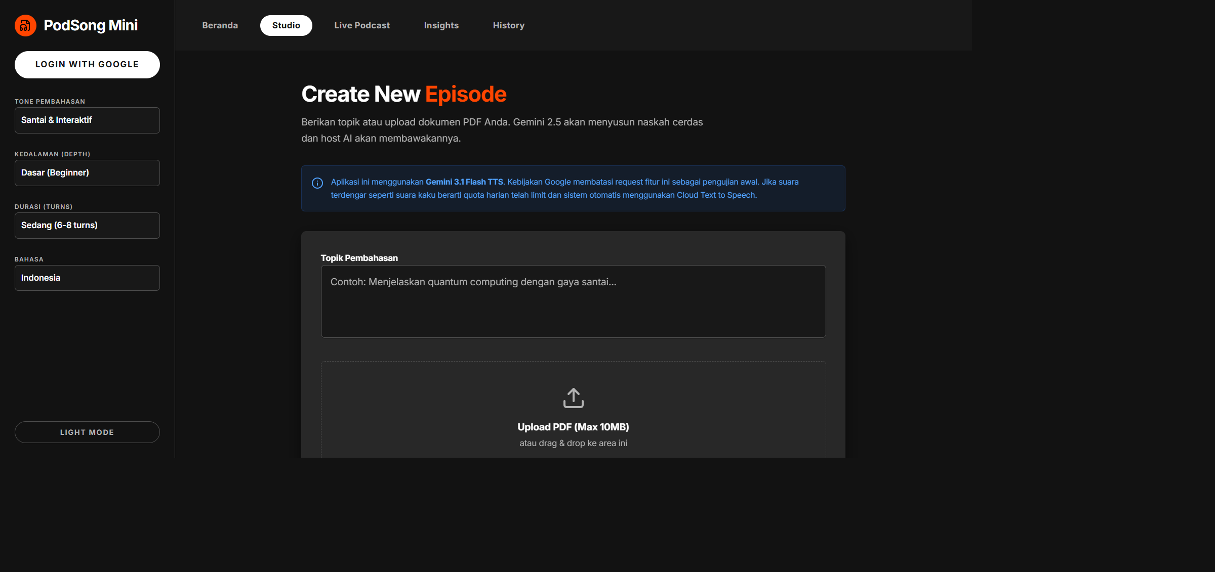
Task: Open the Insights tab
Action: tap(441, 25)
